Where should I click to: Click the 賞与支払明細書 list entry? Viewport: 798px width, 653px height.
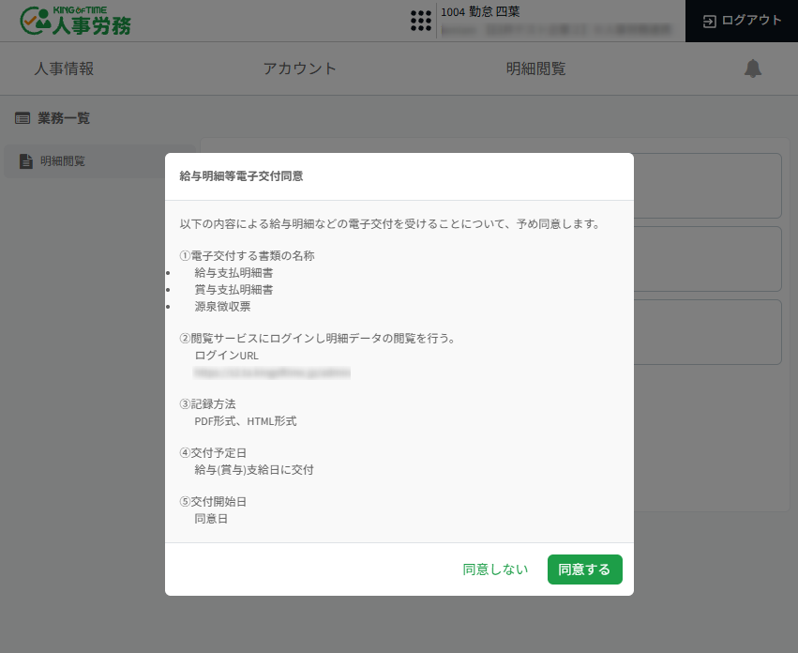[233, 290]
